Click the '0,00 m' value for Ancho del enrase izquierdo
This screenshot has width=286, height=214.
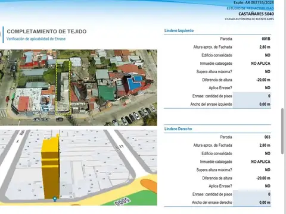coord(265,104)
